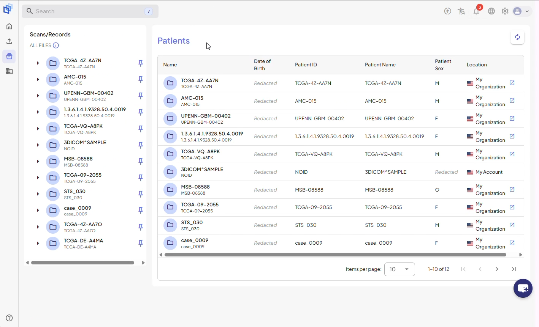Click the horizontal scrollbar under the patients table
The height and width of the screenshot is (327, 539).
coord(335,255)
